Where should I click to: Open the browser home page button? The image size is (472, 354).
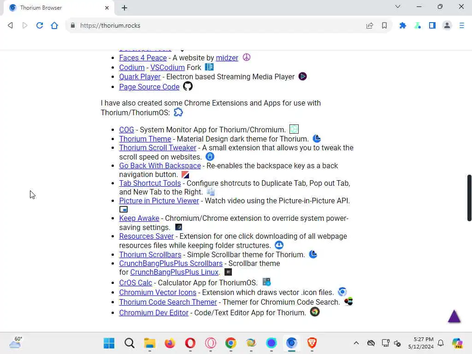coord(54,25)
